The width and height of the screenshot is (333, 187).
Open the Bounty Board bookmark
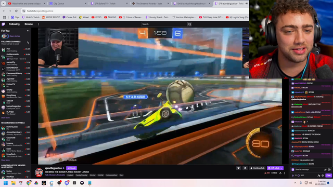tap(157, 17)
